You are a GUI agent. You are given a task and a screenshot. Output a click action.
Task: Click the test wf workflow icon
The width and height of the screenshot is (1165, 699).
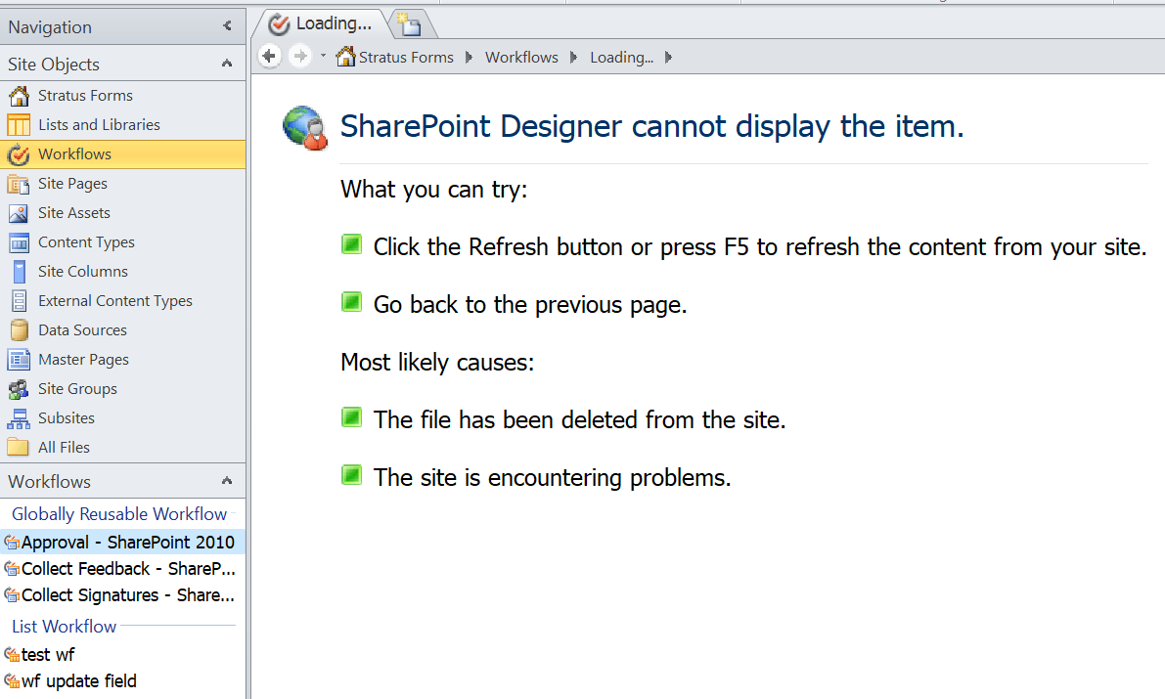click(x=11, y=655)
